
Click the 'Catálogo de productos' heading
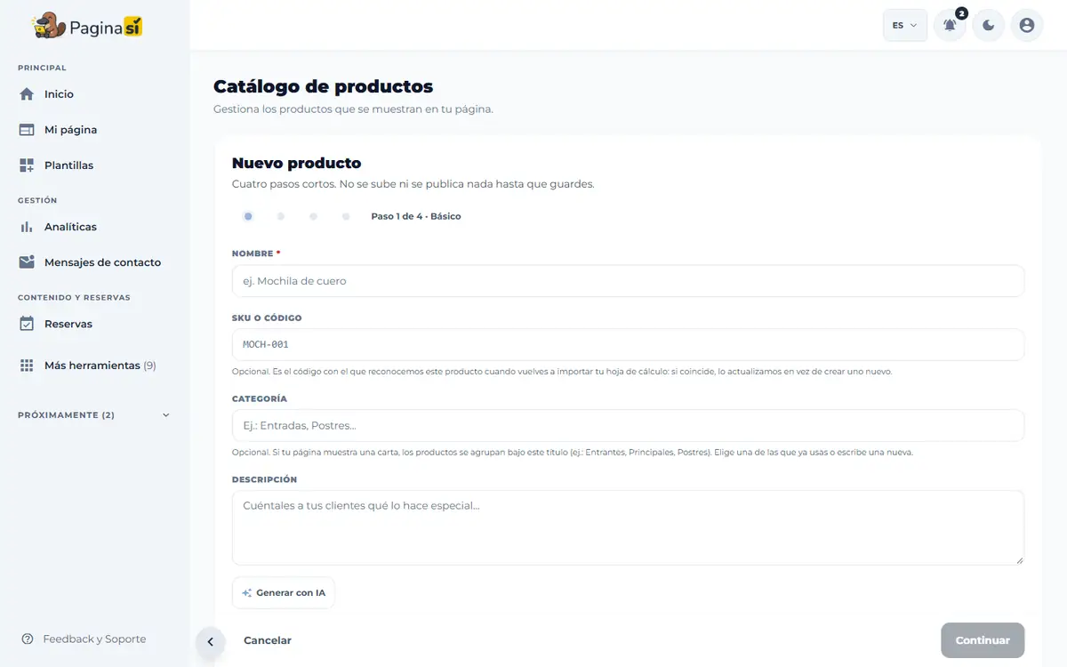pyautogui.click(x=324, y=86)
